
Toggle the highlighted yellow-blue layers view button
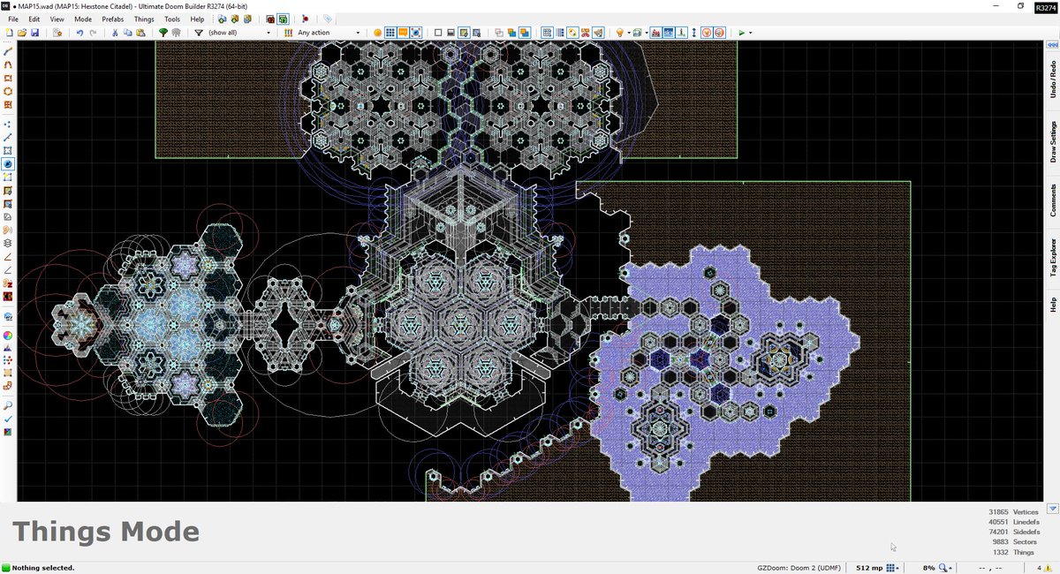point(525,33)
